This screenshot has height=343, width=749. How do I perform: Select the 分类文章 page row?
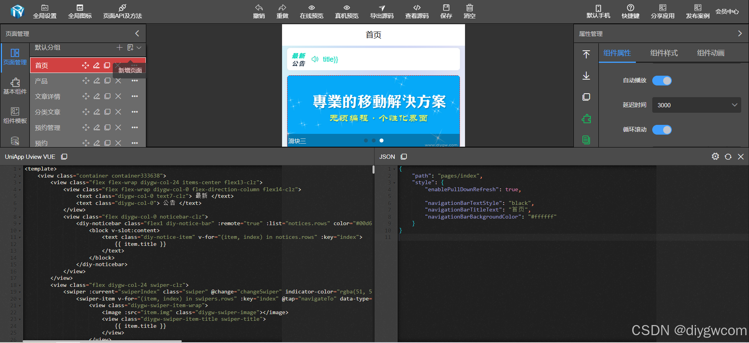87,112
